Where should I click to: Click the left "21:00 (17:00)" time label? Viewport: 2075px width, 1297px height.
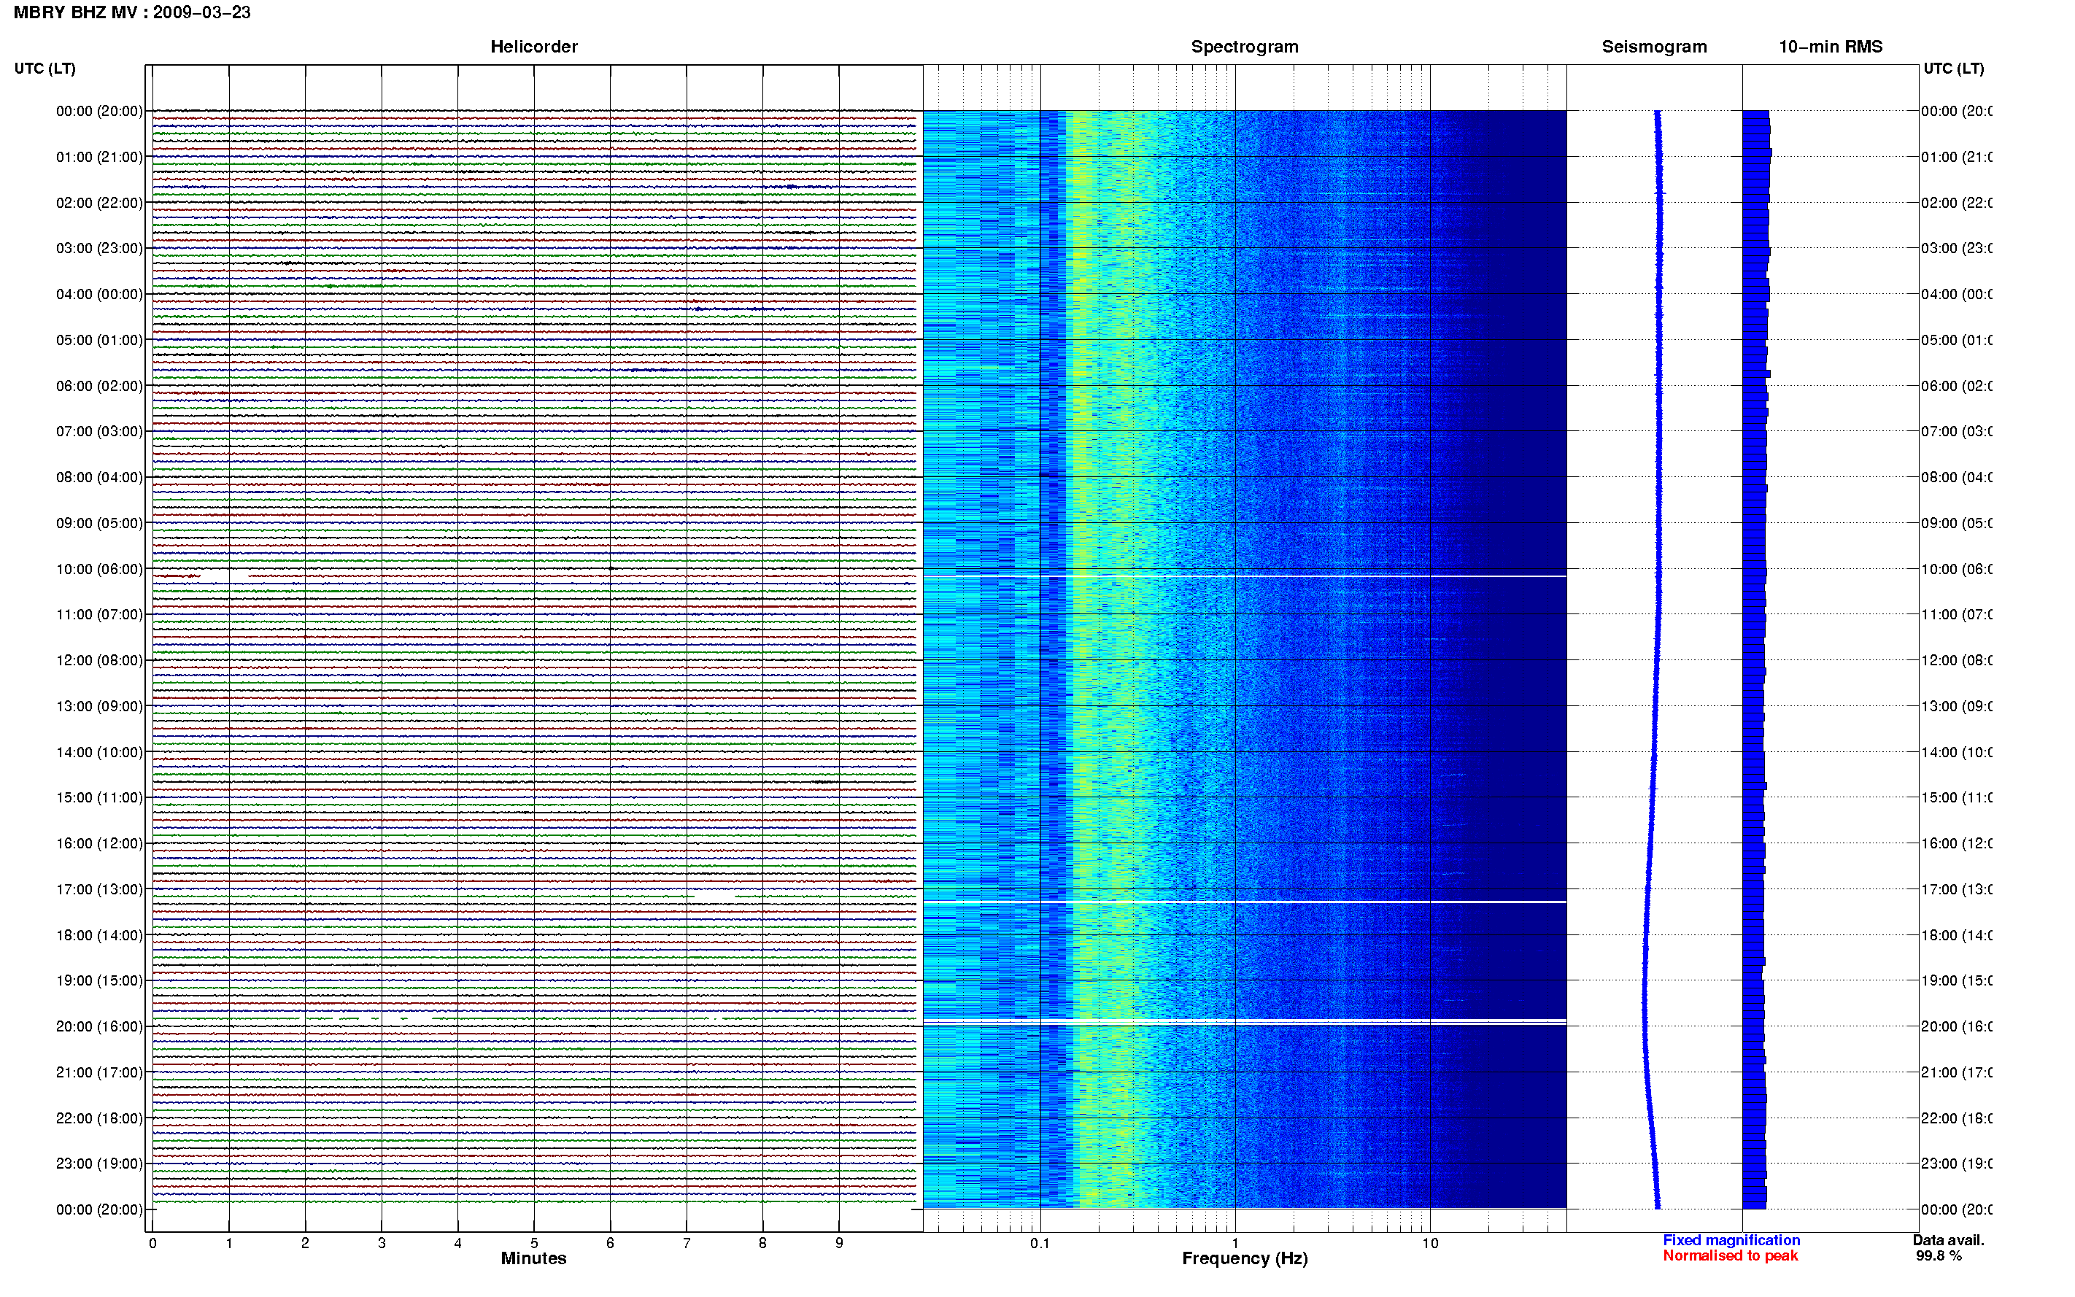tap(99, 1072)
